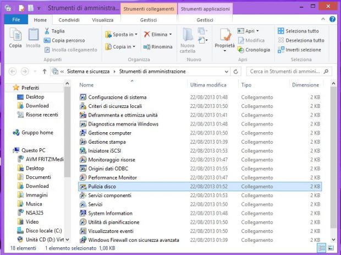The height and width of the screenshot is (255, 341).
Task: Open the Sposta in dropdown
Action: pyautogui.click(x=121, y=34)
